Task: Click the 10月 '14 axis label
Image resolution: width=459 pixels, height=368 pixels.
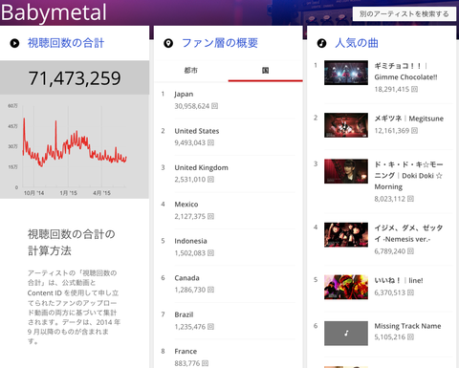Action: [33, 193]
